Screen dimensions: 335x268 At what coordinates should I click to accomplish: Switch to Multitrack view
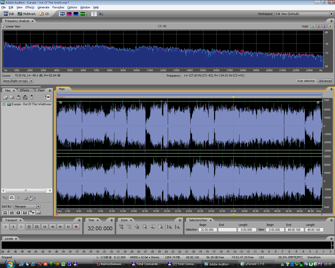click(x=27, y=14)
